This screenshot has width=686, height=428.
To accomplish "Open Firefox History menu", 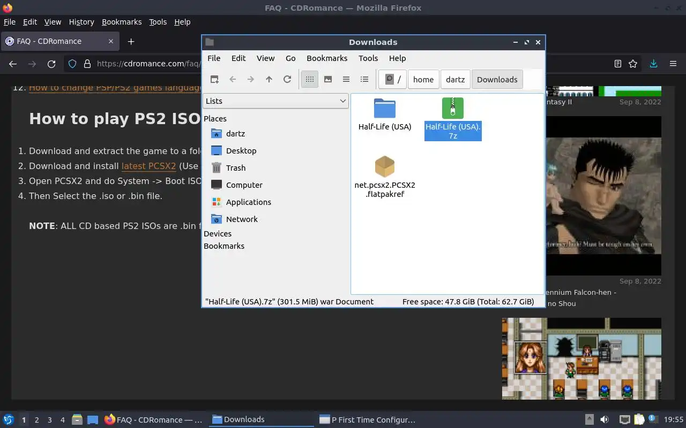I will [81, 22].
